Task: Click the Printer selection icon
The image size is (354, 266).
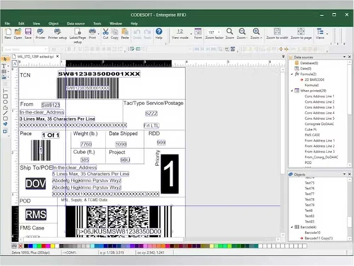Action: coord(40,31)
